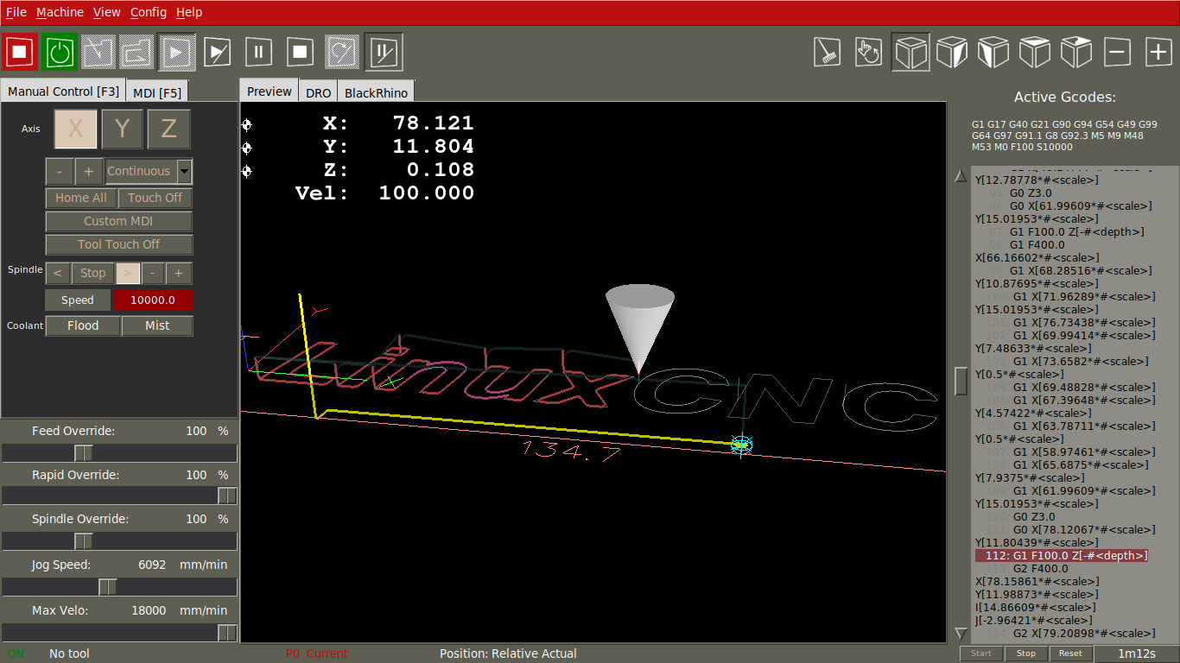This screenshot has width=1180, height=663.
Task: Select the perspective view cube icon
Action: tap(910, 53)
